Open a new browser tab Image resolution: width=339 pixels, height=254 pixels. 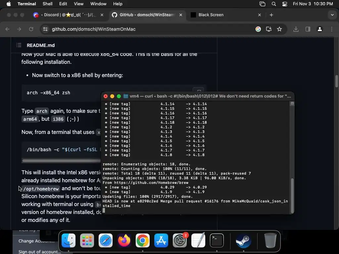[x=271, y=15]
